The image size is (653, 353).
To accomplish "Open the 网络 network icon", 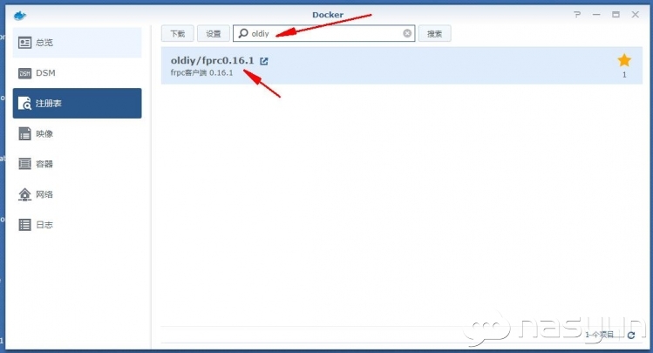I will (24, 194).
